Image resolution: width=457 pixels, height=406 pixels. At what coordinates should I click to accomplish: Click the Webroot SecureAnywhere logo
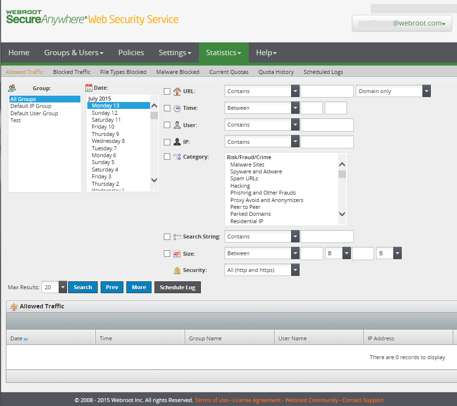[x=92, y=17]
